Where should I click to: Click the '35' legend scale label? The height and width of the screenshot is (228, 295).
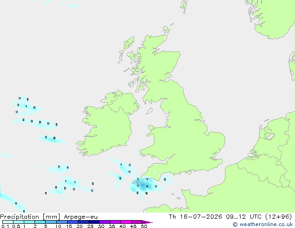112,226
